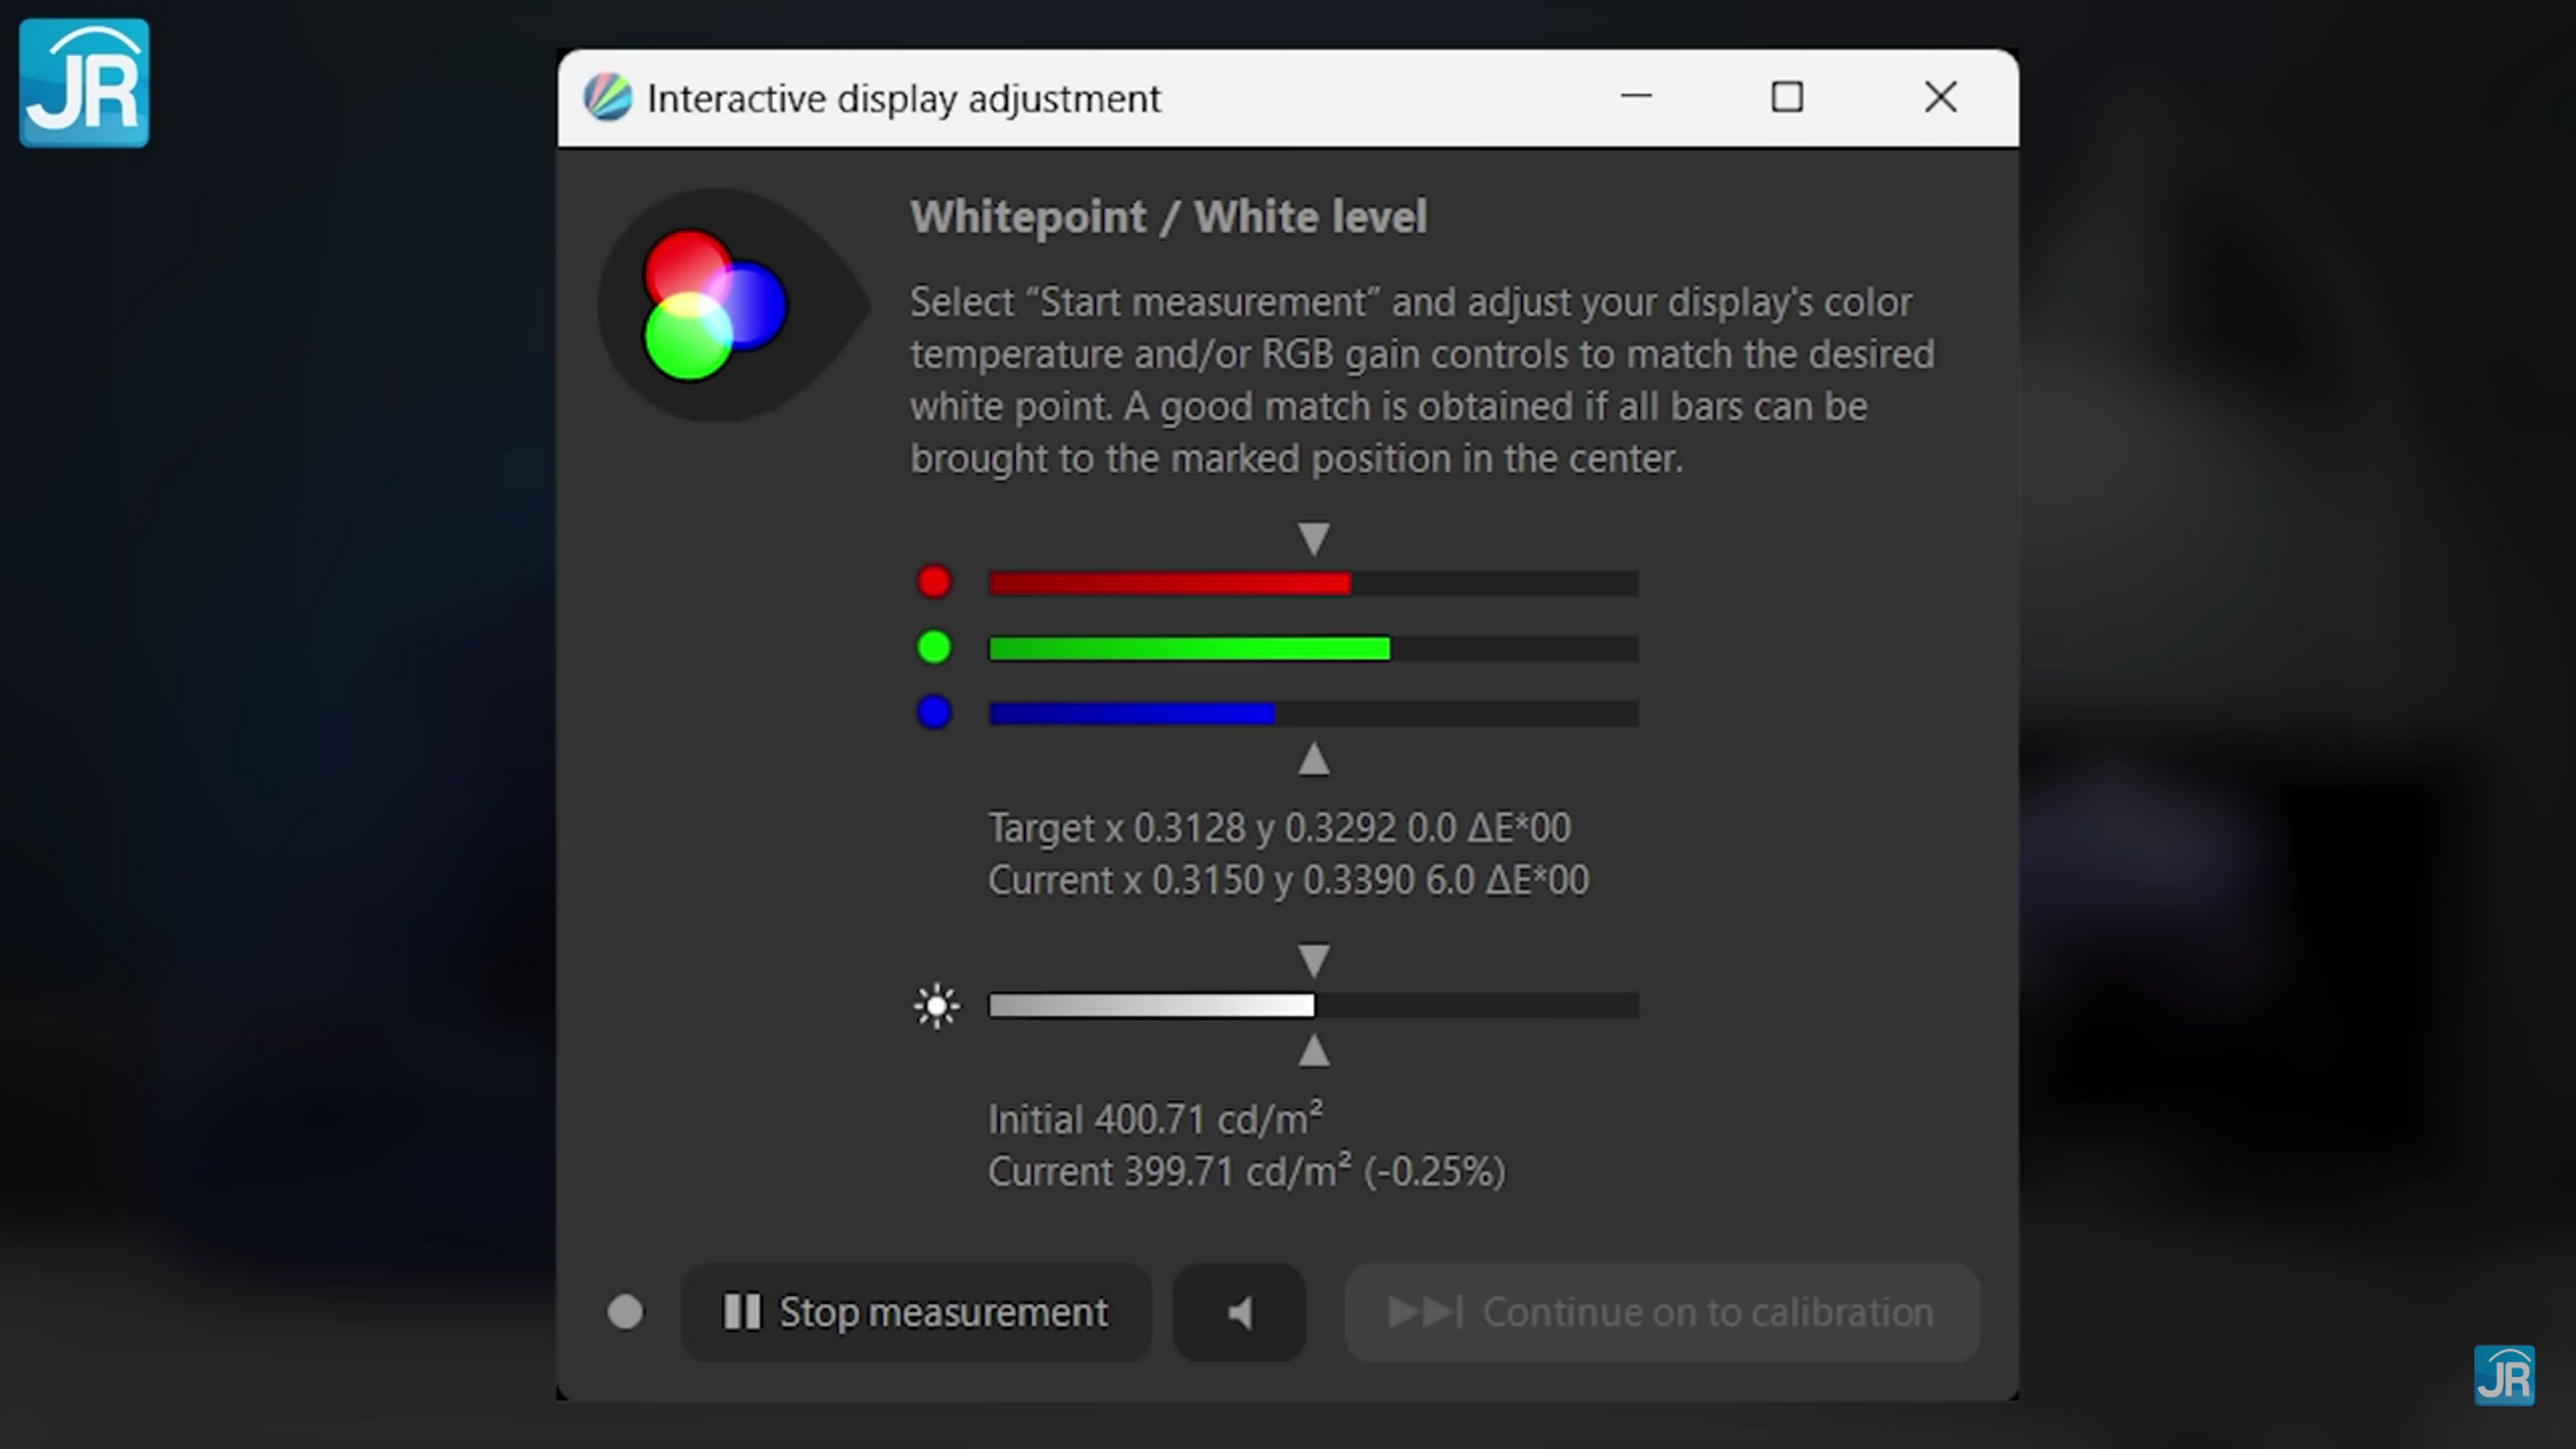Click the white level brightness bar
Screen dimensions: 2576x1449
[1313, 1005]
